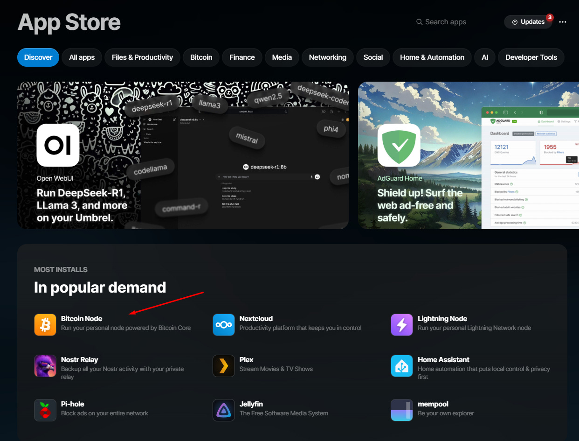Click the search magnifier icon
This screenshot has height=441, width=579.
[420, 22]
